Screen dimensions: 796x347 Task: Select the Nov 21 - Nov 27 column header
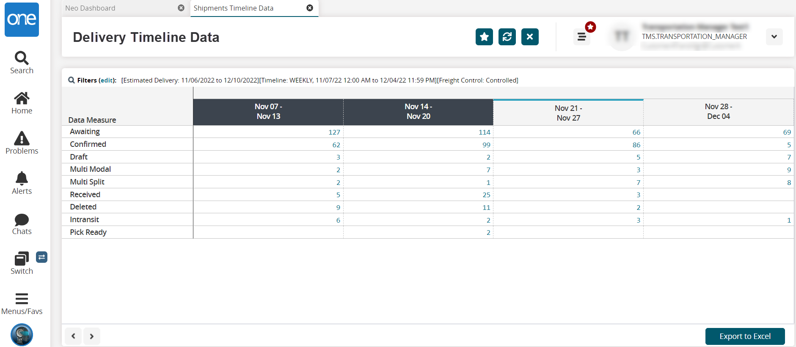[568, 113]
